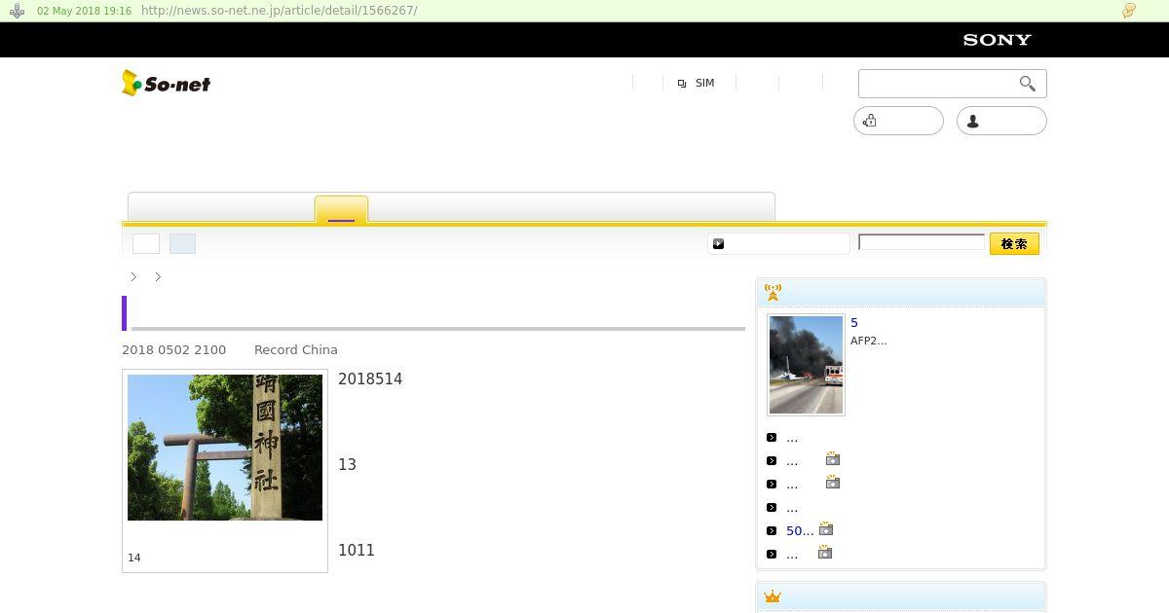Click the crown ranking icon in the lower sidebar header
This screenshot has height=613, width=1169.
[x=773, y=596]
